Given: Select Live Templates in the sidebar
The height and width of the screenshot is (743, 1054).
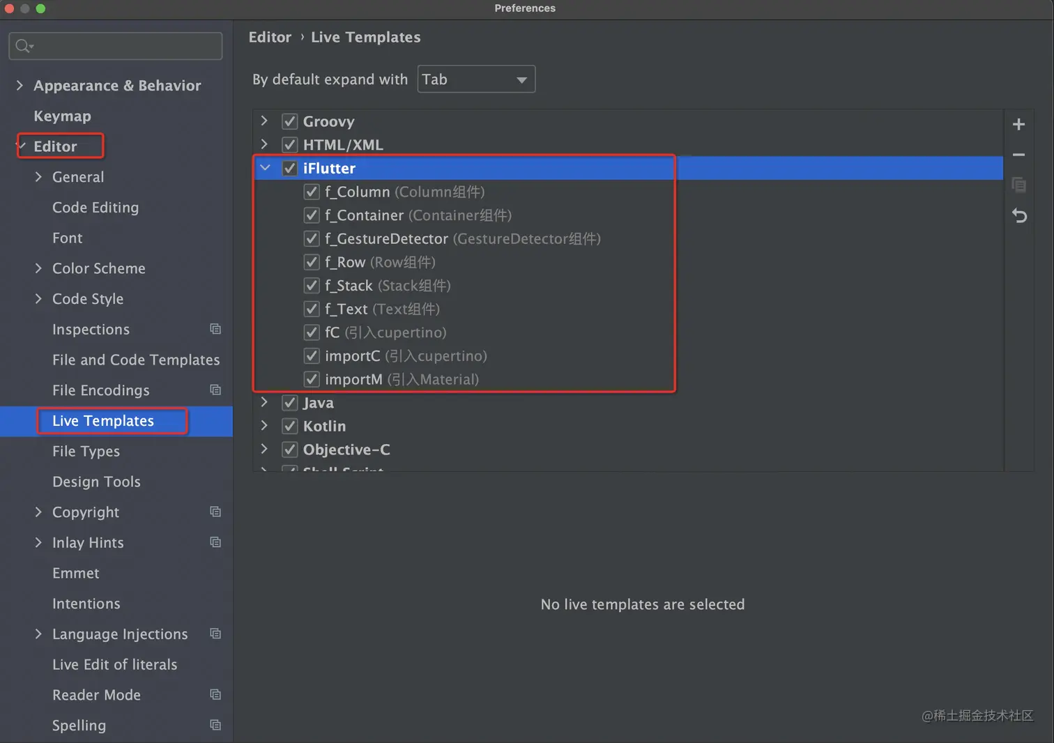Looking at the screenshot, I should (103, 421).
